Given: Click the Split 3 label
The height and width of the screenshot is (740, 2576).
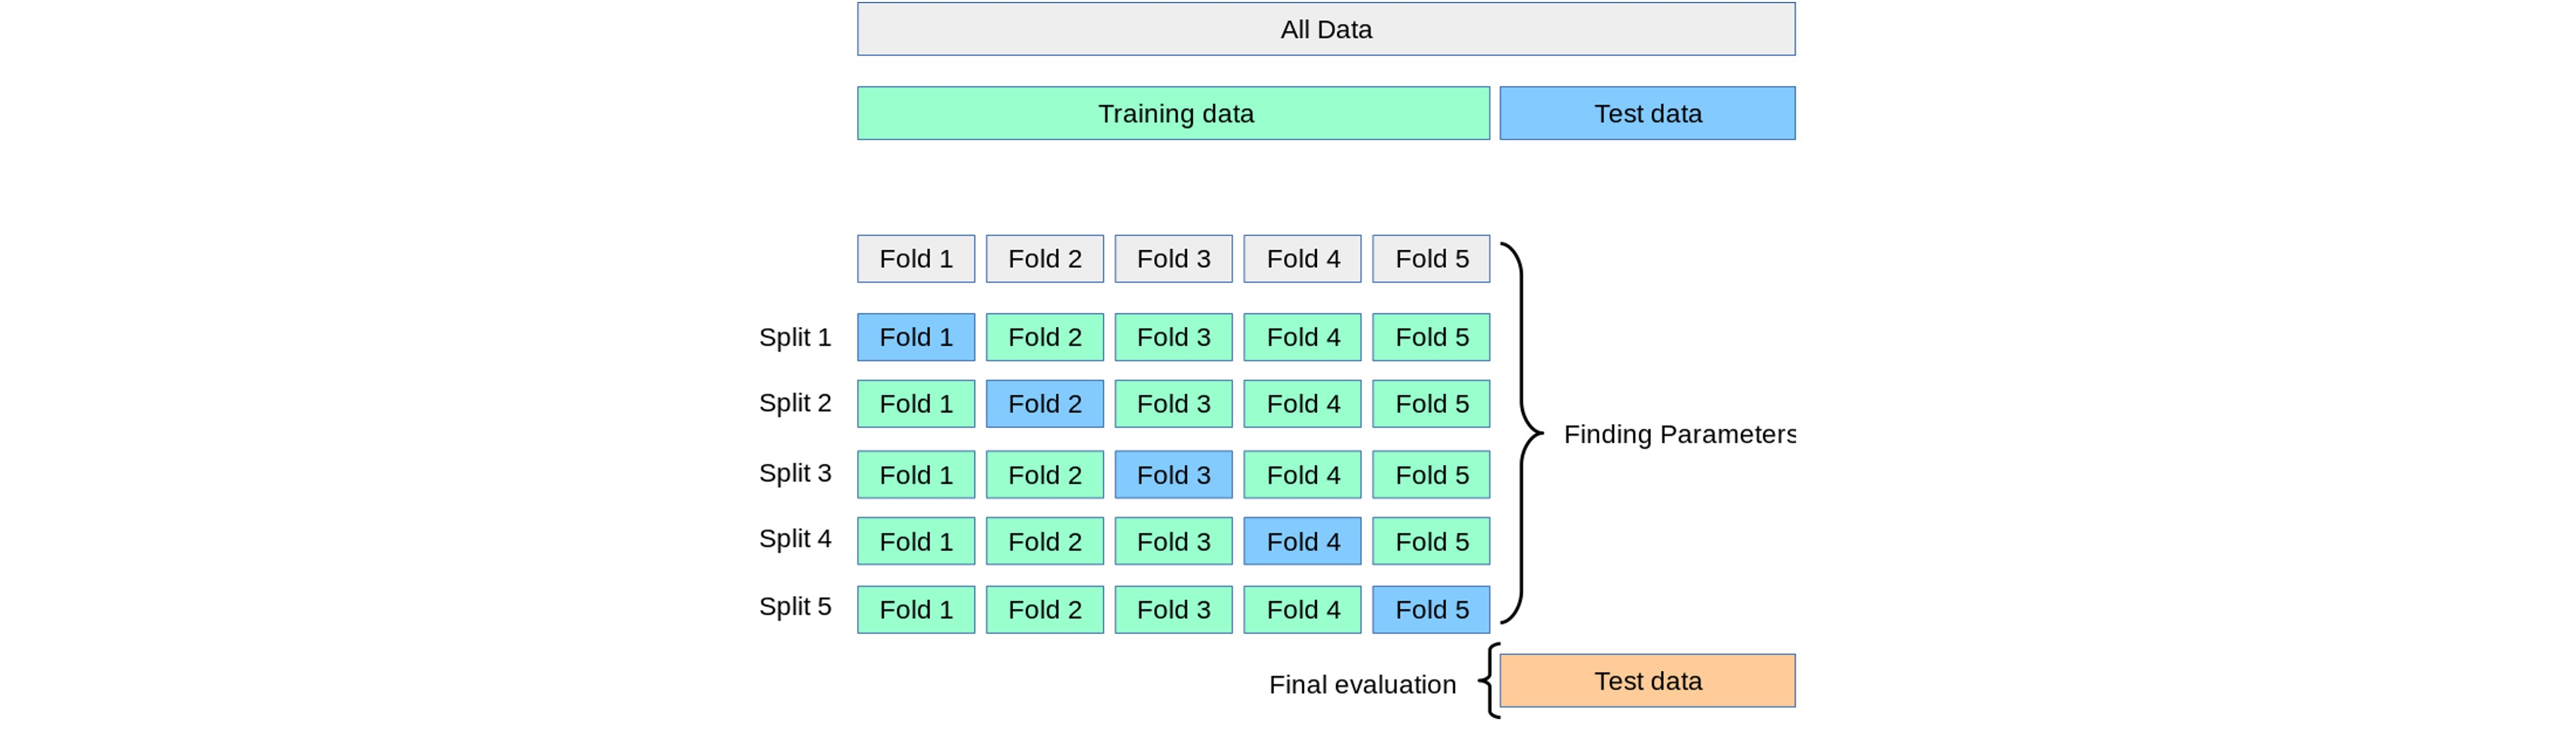Looking at the screenshot, I should (795, 473).
